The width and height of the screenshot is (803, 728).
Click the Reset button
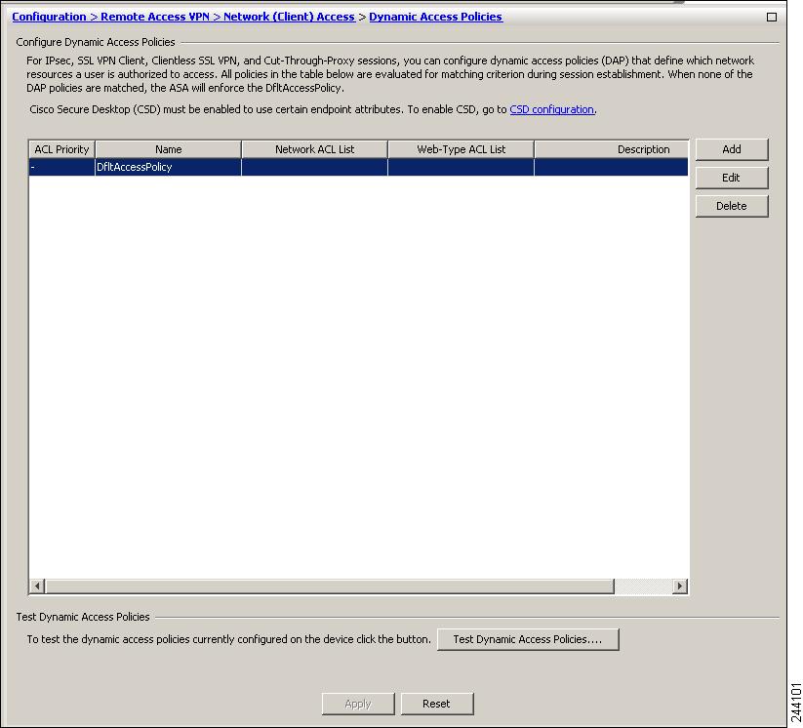[437, 704]
